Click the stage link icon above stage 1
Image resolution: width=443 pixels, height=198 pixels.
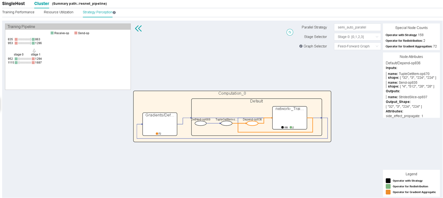[x=34, y=51]
